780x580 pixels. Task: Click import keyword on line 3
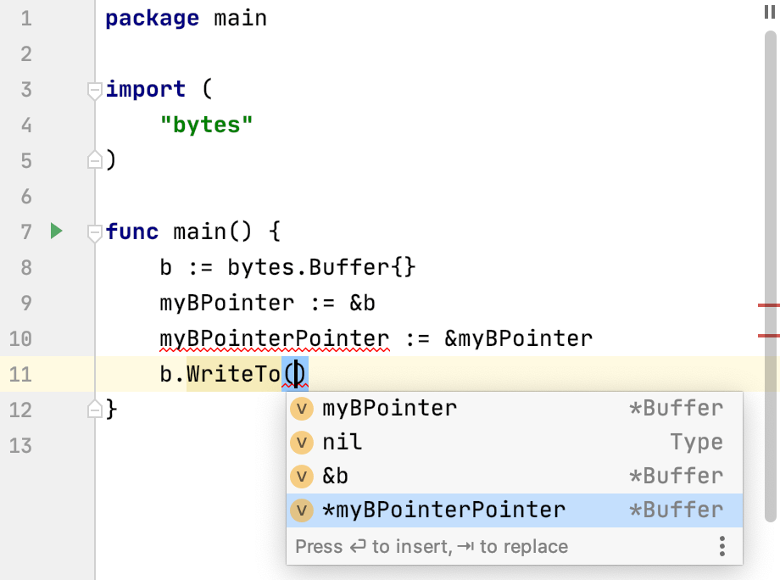coord(145,90)
